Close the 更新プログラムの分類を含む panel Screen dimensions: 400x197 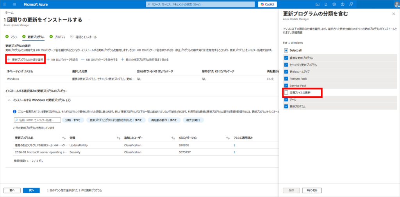coord(393,14)
